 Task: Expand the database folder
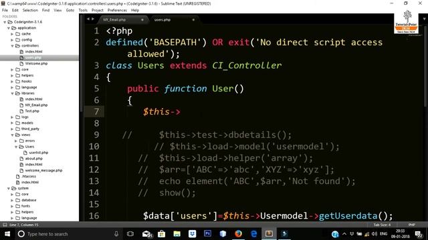click(12, 200)
